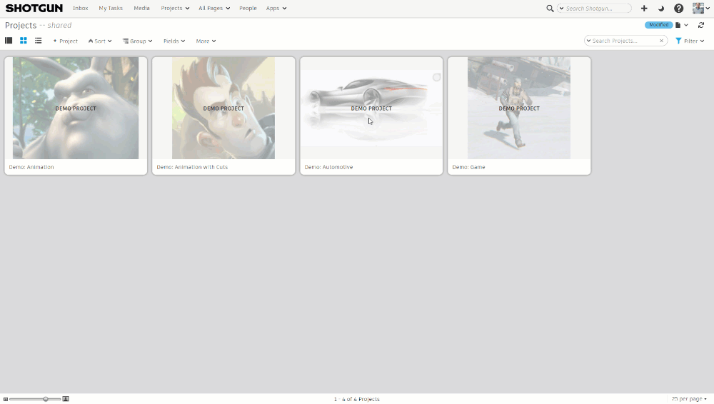Refresh the Projects page
The height and width of the screenshot is (404, 714).
(701, 25)
